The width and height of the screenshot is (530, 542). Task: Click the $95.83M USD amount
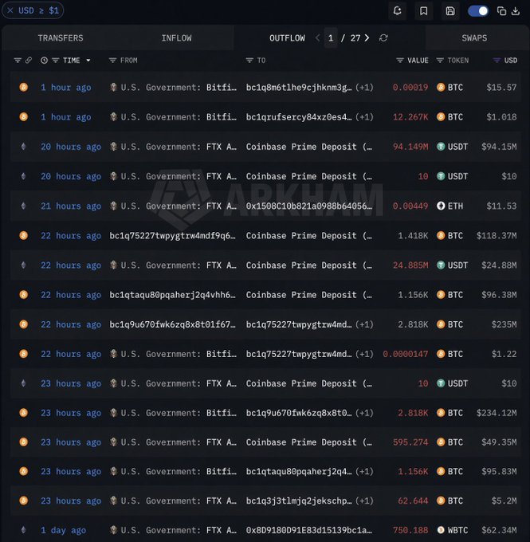(x=499, y=472)
